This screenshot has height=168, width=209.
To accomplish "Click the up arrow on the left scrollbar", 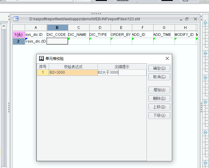I will (4, 26).
